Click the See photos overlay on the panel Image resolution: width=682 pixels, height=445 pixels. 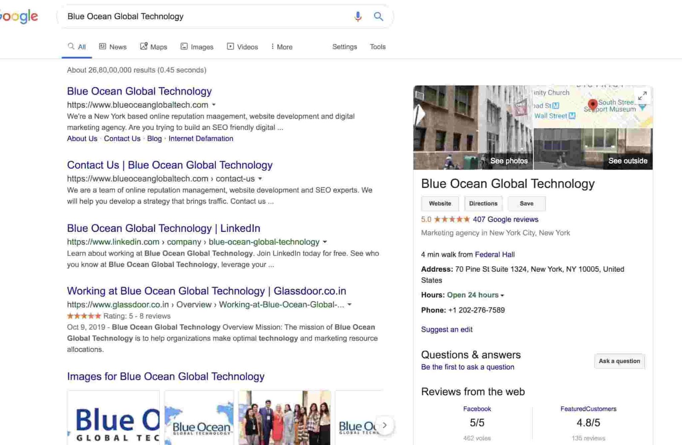pos(509,161)
